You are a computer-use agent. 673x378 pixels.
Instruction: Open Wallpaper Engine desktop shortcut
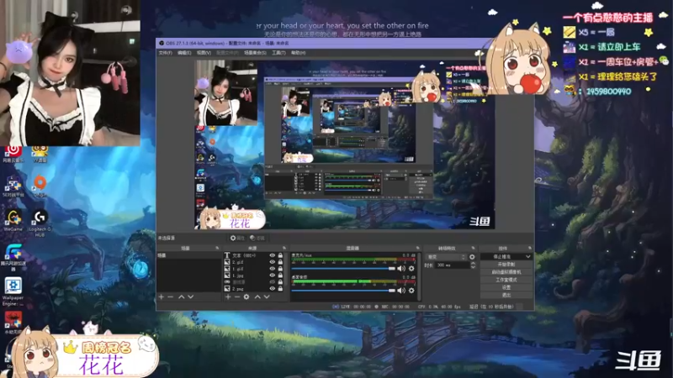[13, 291]
